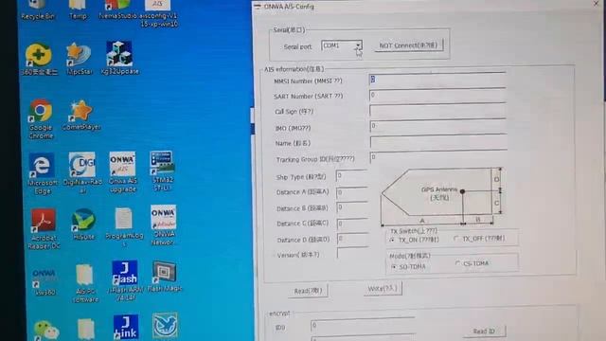Screen dimensions: 606x341
Task: Launch the 360 security desktop shortcut
Action: tap(39, 59)
